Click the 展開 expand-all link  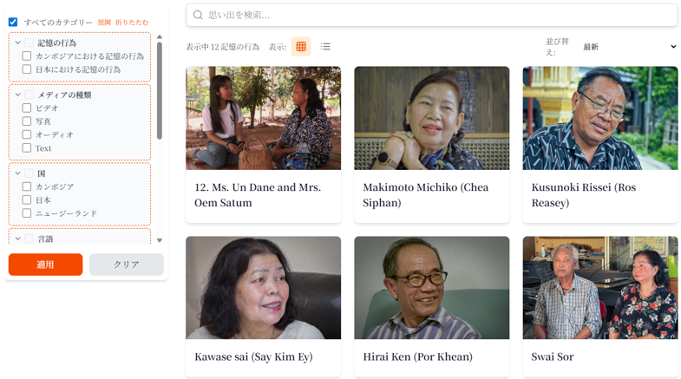point(104,23)
